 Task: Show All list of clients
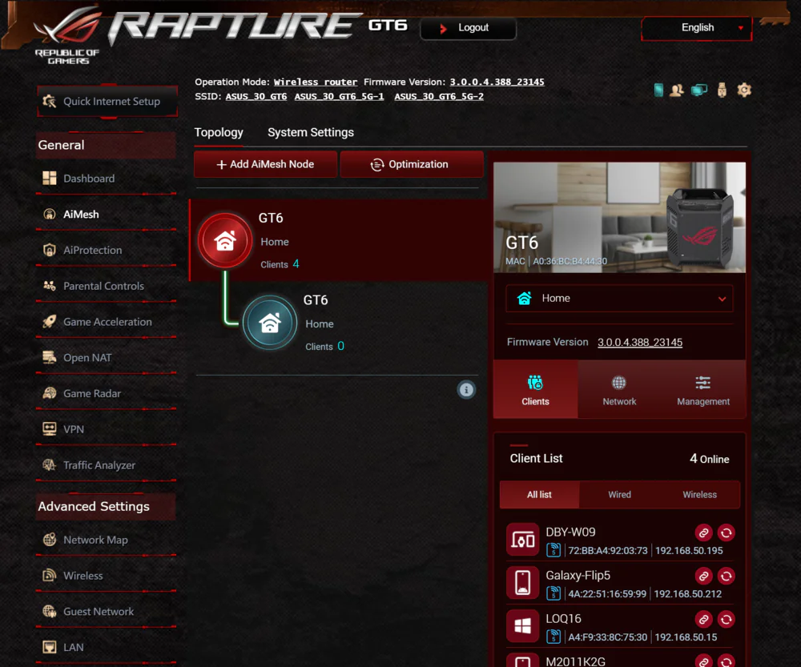pyautogui.click(x=539, y=494)
